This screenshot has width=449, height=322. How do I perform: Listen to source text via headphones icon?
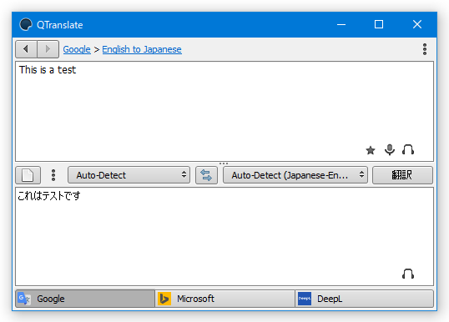click(x=408, y=149)
